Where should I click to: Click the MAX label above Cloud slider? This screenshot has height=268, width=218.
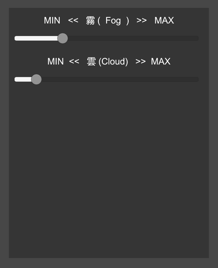161,61
